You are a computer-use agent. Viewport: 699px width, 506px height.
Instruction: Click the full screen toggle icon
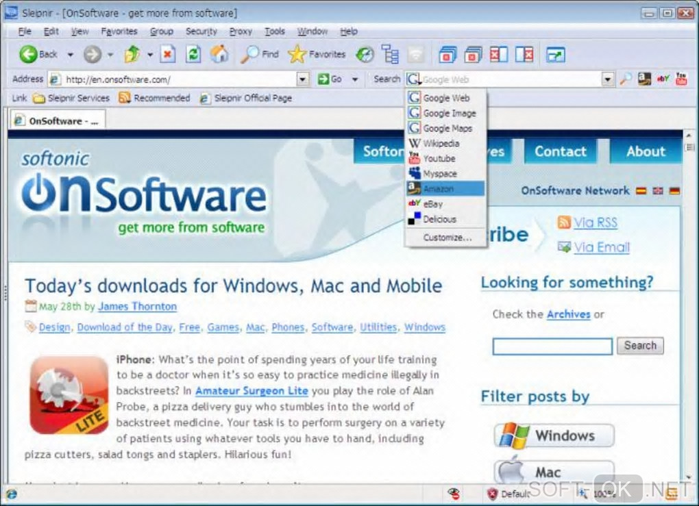coord(556,55)
